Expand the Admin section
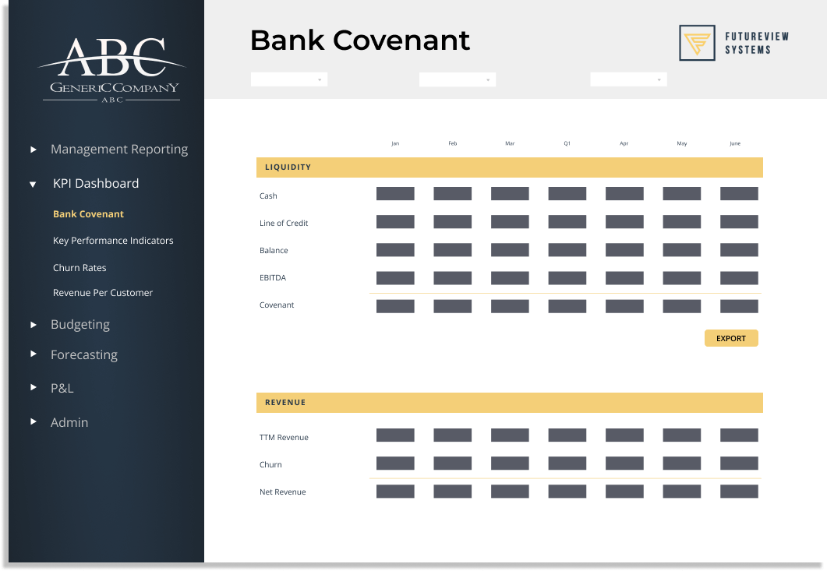This screenshot has width=827, height=571. [x=34, y=421]
